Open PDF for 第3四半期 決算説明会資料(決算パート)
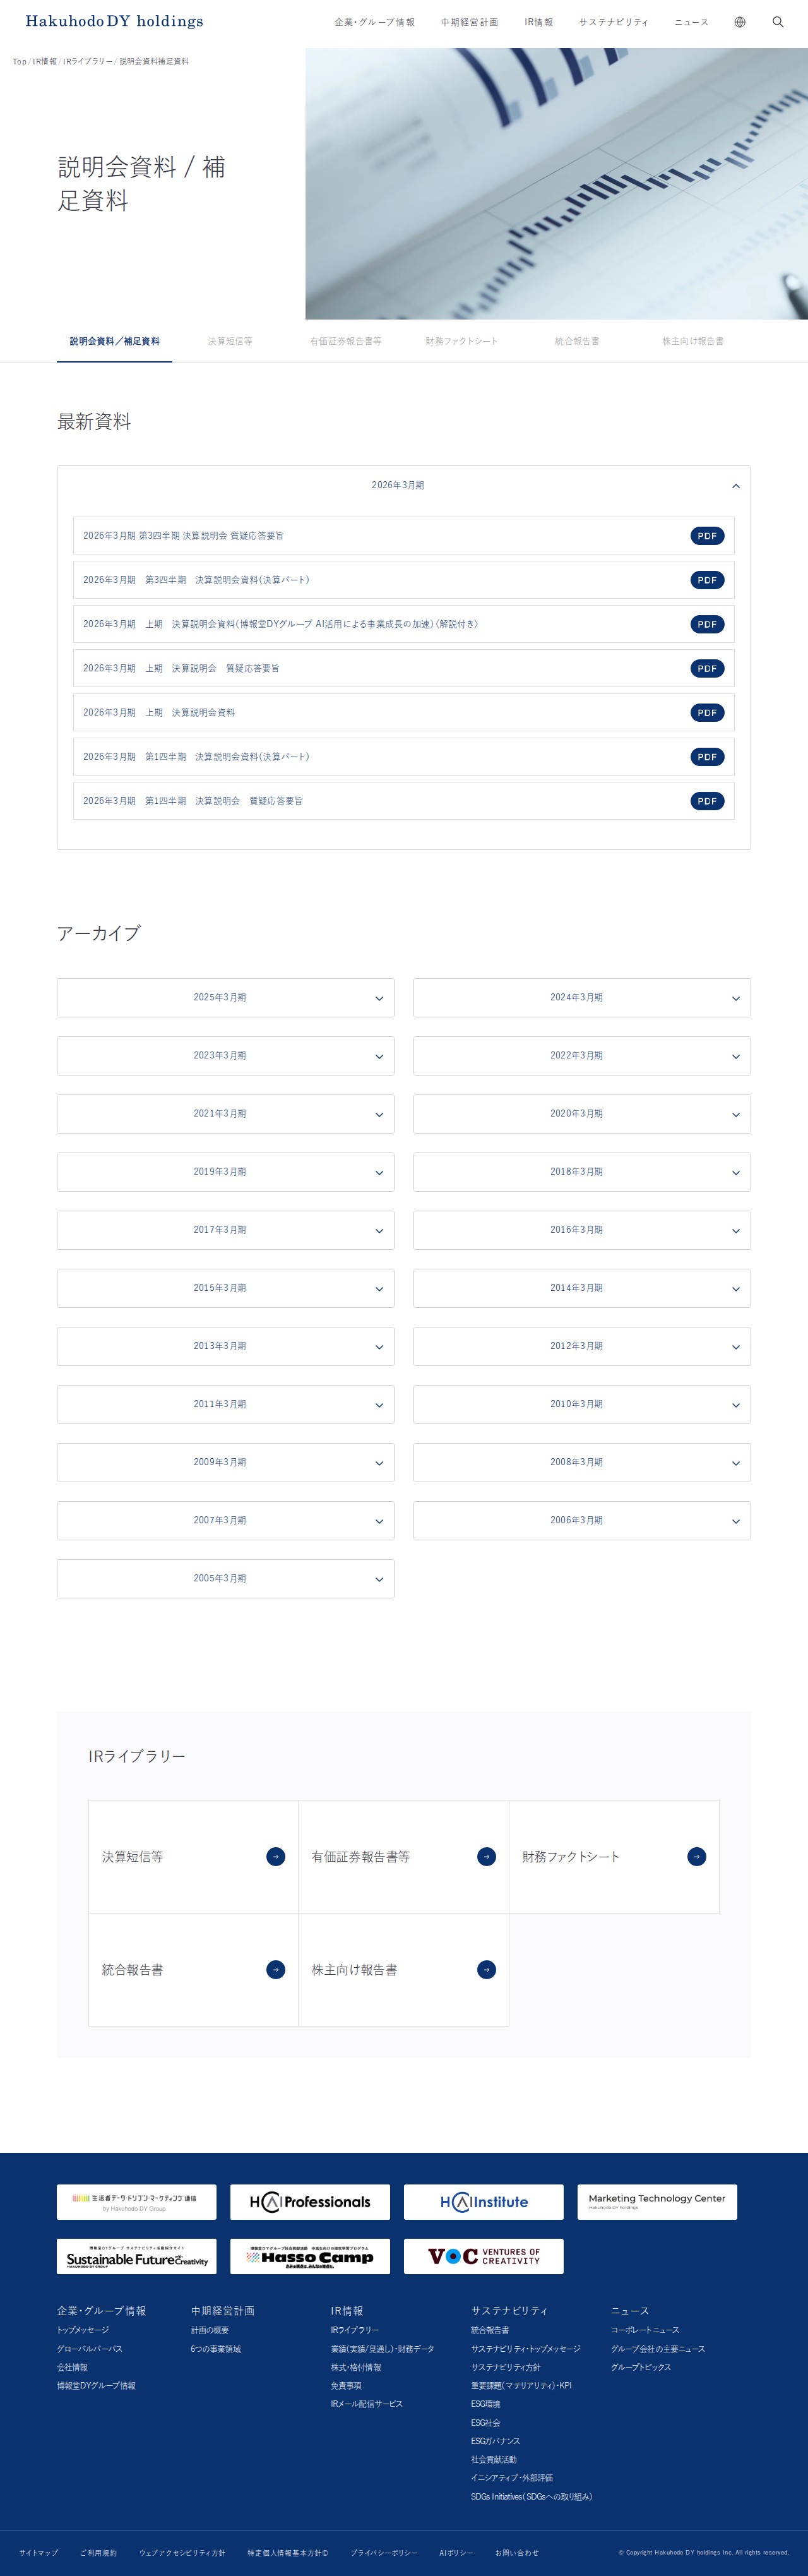 tap(707, 580)
